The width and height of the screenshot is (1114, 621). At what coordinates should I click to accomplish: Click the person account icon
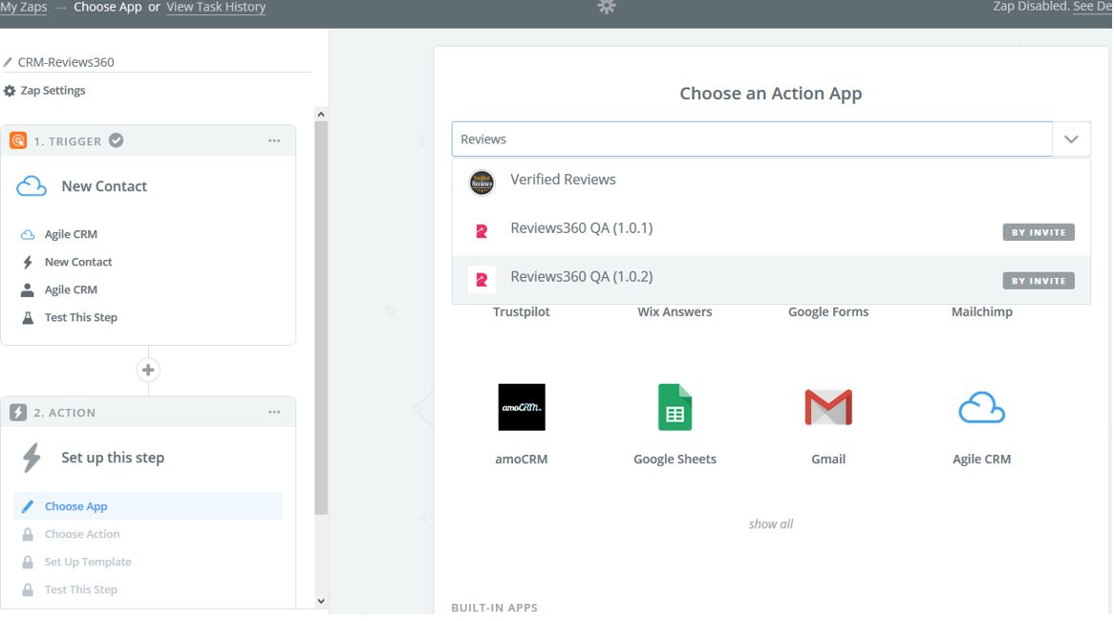tap(27, 289)
